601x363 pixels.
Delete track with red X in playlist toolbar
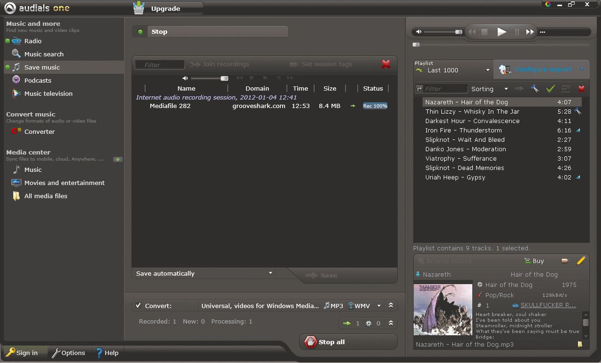coord(581,89)
